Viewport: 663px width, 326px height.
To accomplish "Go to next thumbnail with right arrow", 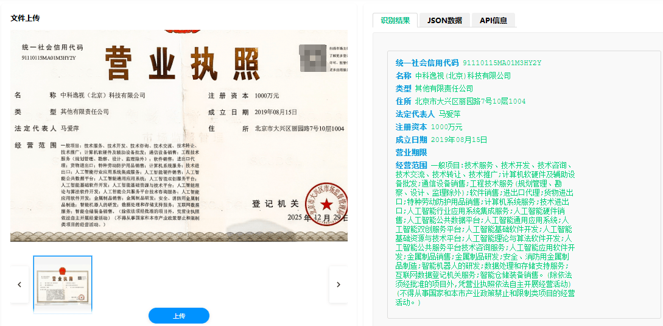I will [339, 285].
